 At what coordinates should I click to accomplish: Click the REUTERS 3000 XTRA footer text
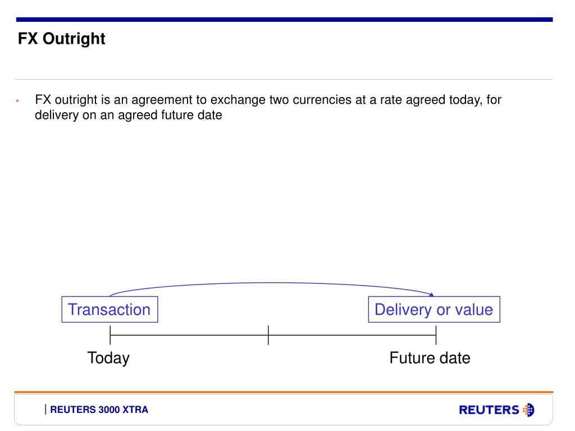(x=99, y=410)
